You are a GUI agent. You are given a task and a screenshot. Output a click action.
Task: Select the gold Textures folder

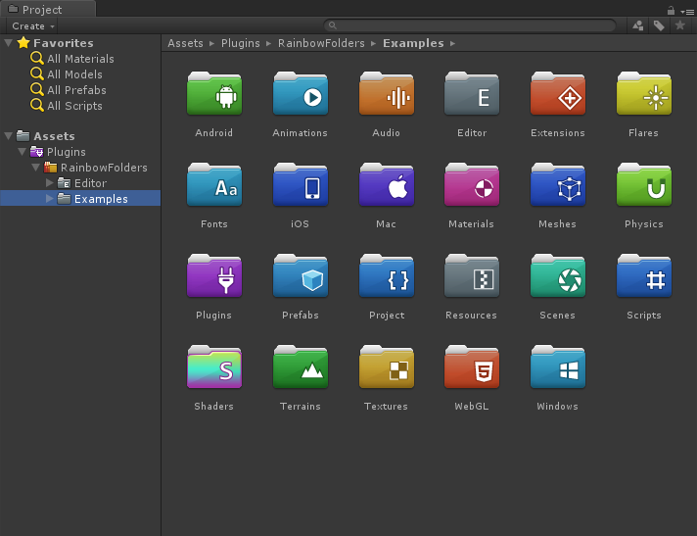tap(387, 367)
